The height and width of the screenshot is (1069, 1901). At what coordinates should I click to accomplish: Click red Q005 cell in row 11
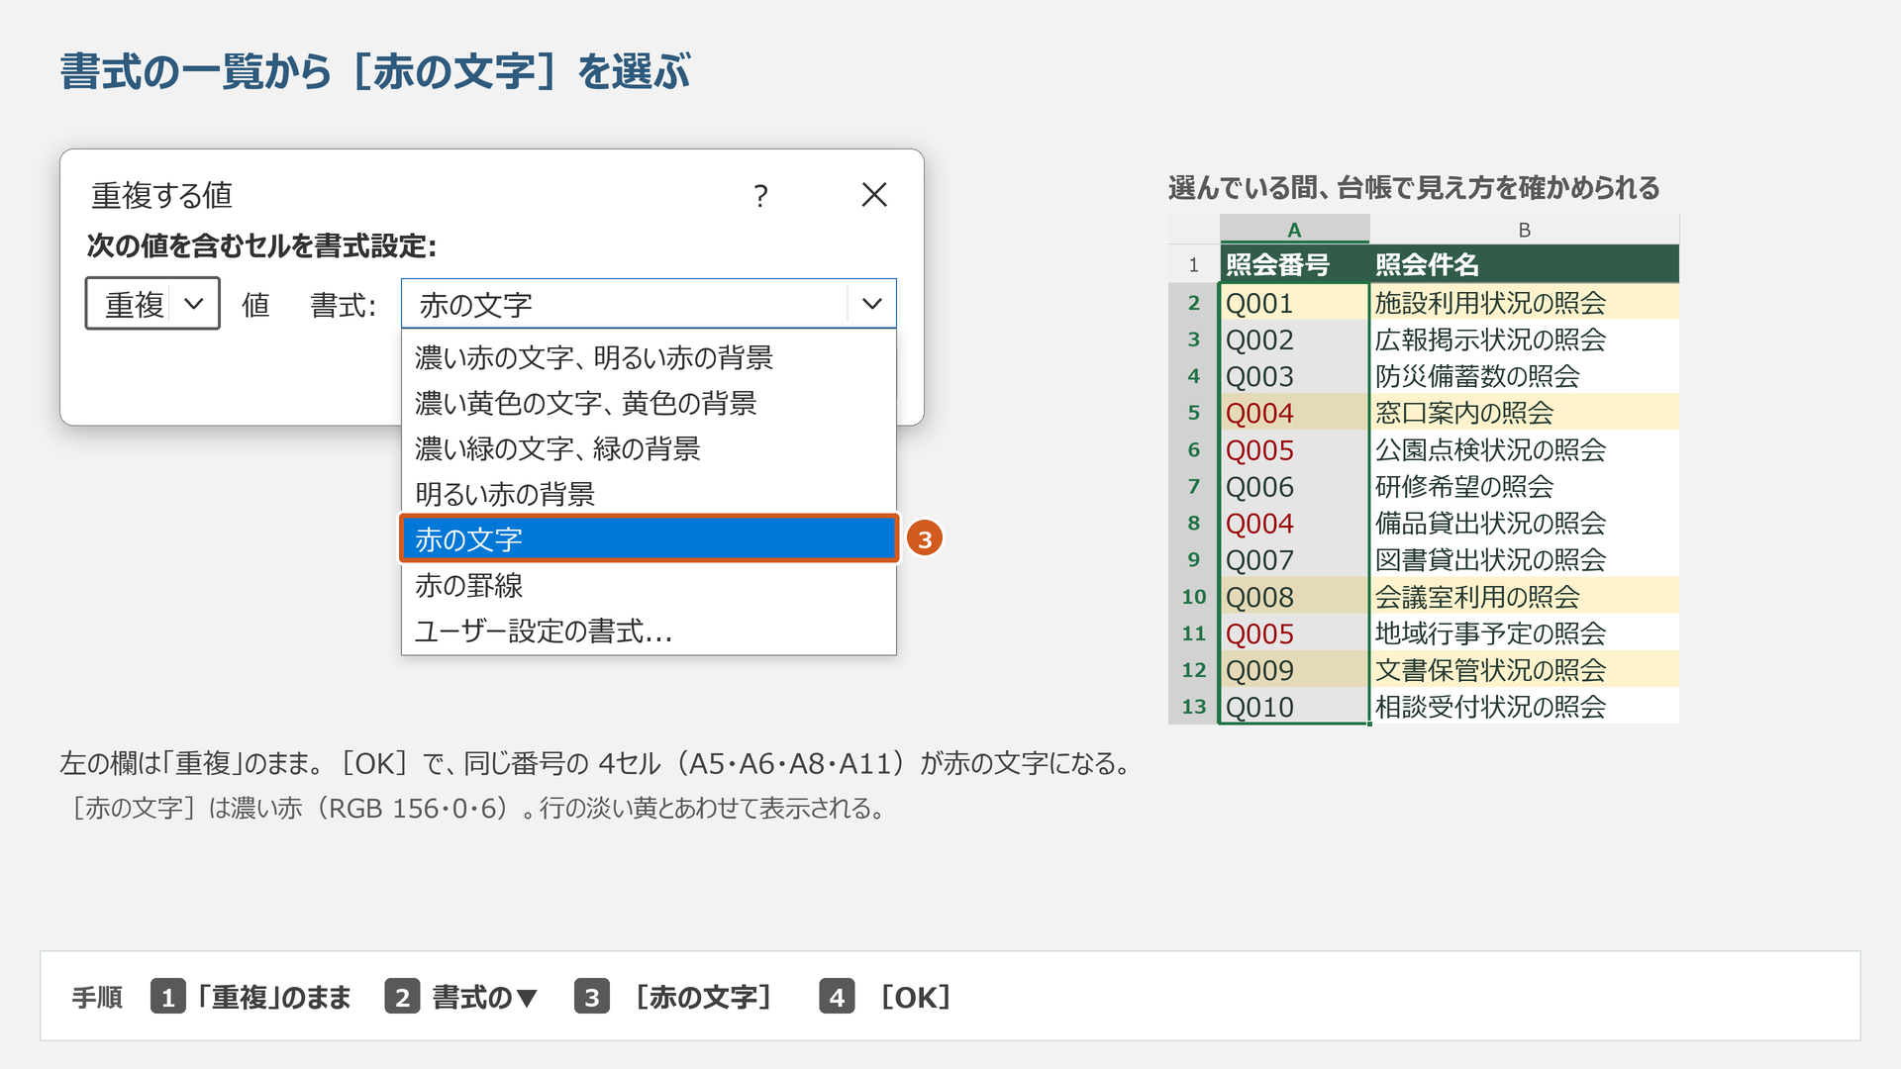point(1294,633)
